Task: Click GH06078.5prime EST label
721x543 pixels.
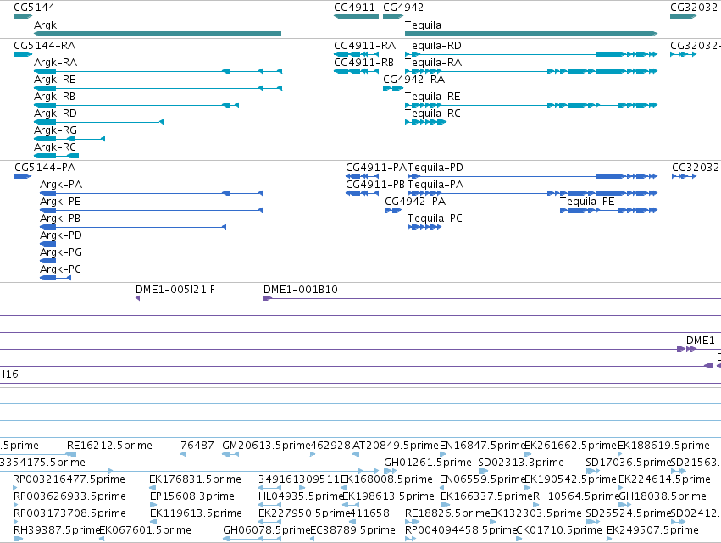Action: 267,530
